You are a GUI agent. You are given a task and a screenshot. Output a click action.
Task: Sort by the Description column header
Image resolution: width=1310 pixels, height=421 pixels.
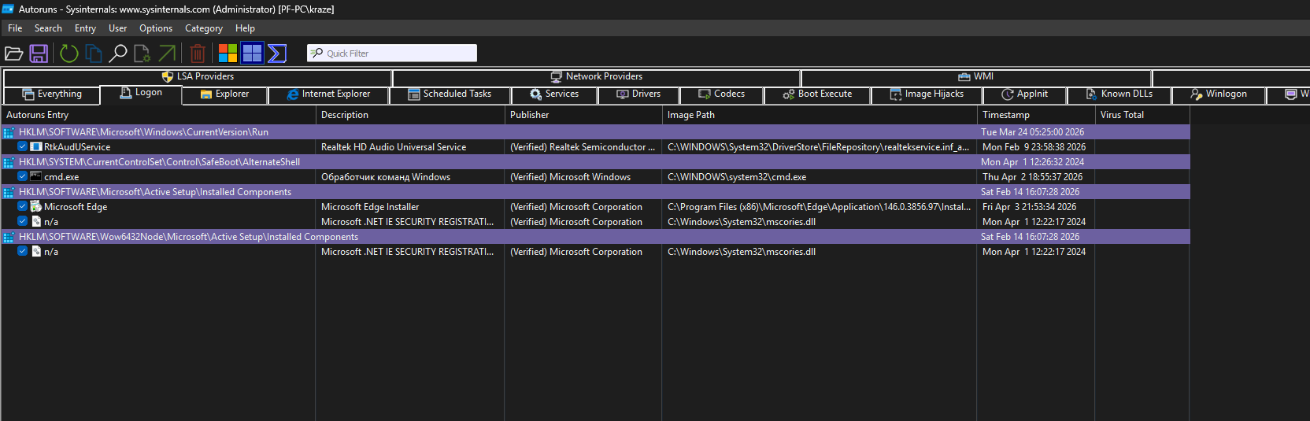point(409,115)
